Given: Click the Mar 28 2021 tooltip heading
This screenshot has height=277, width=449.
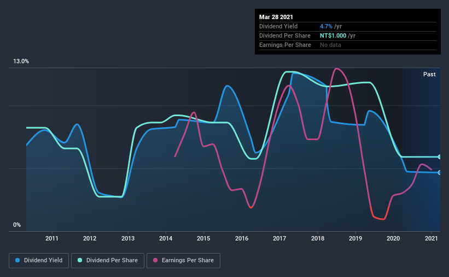Looking at the screenshot, I should coord(276,17).
